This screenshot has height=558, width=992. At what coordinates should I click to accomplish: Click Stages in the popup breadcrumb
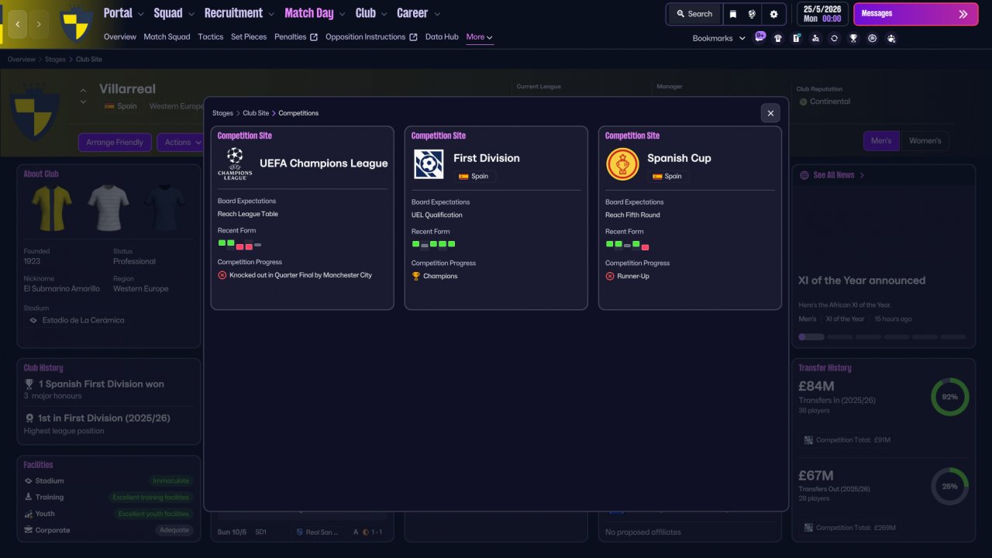(223, 113)
